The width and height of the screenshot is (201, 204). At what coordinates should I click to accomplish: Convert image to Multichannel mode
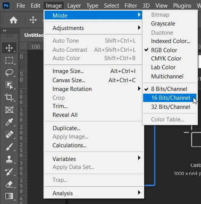point(170,76)
